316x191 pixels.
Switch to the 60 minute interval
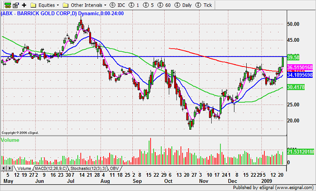tap(164, 5)
